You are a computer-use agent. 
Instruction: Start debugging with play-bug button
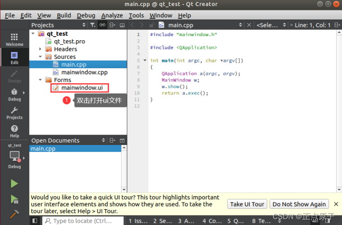tap(14, 199)
